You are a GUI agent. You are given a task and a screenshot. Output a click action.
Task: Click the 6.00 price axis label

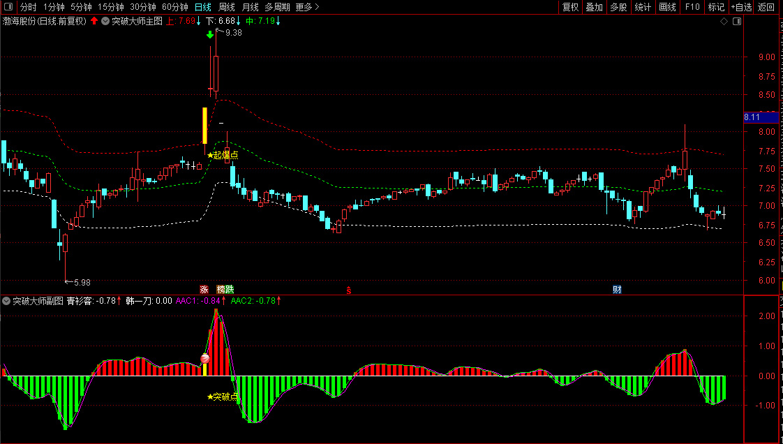coord(766,280)
